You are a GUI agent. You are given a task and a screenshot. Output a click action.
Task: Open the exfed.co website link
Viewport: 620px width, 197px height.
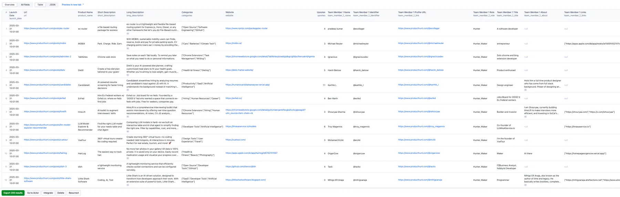pos(234,98)
